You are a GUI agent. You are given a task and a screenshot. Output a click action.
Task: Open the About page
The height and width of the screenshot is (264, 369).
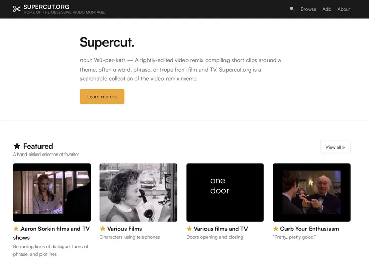pos(344,9)
